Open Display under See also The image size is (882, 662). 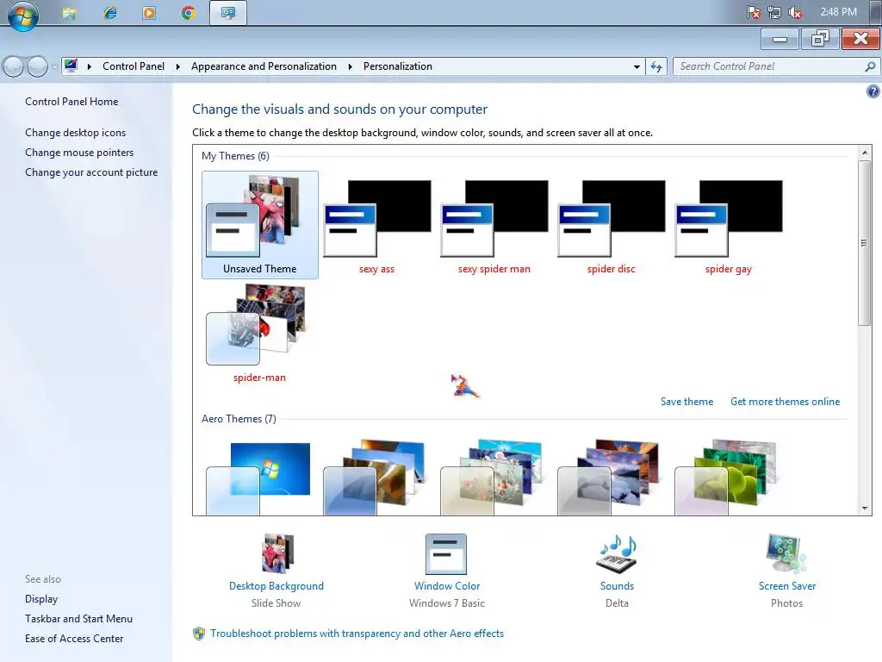click(41, 599)
